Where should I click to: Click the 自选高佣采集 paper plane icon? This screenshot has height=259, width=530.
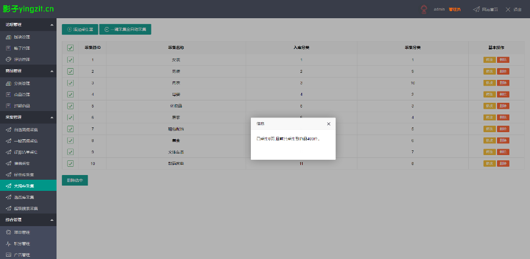pyautogui.click(x=9, y=129)
